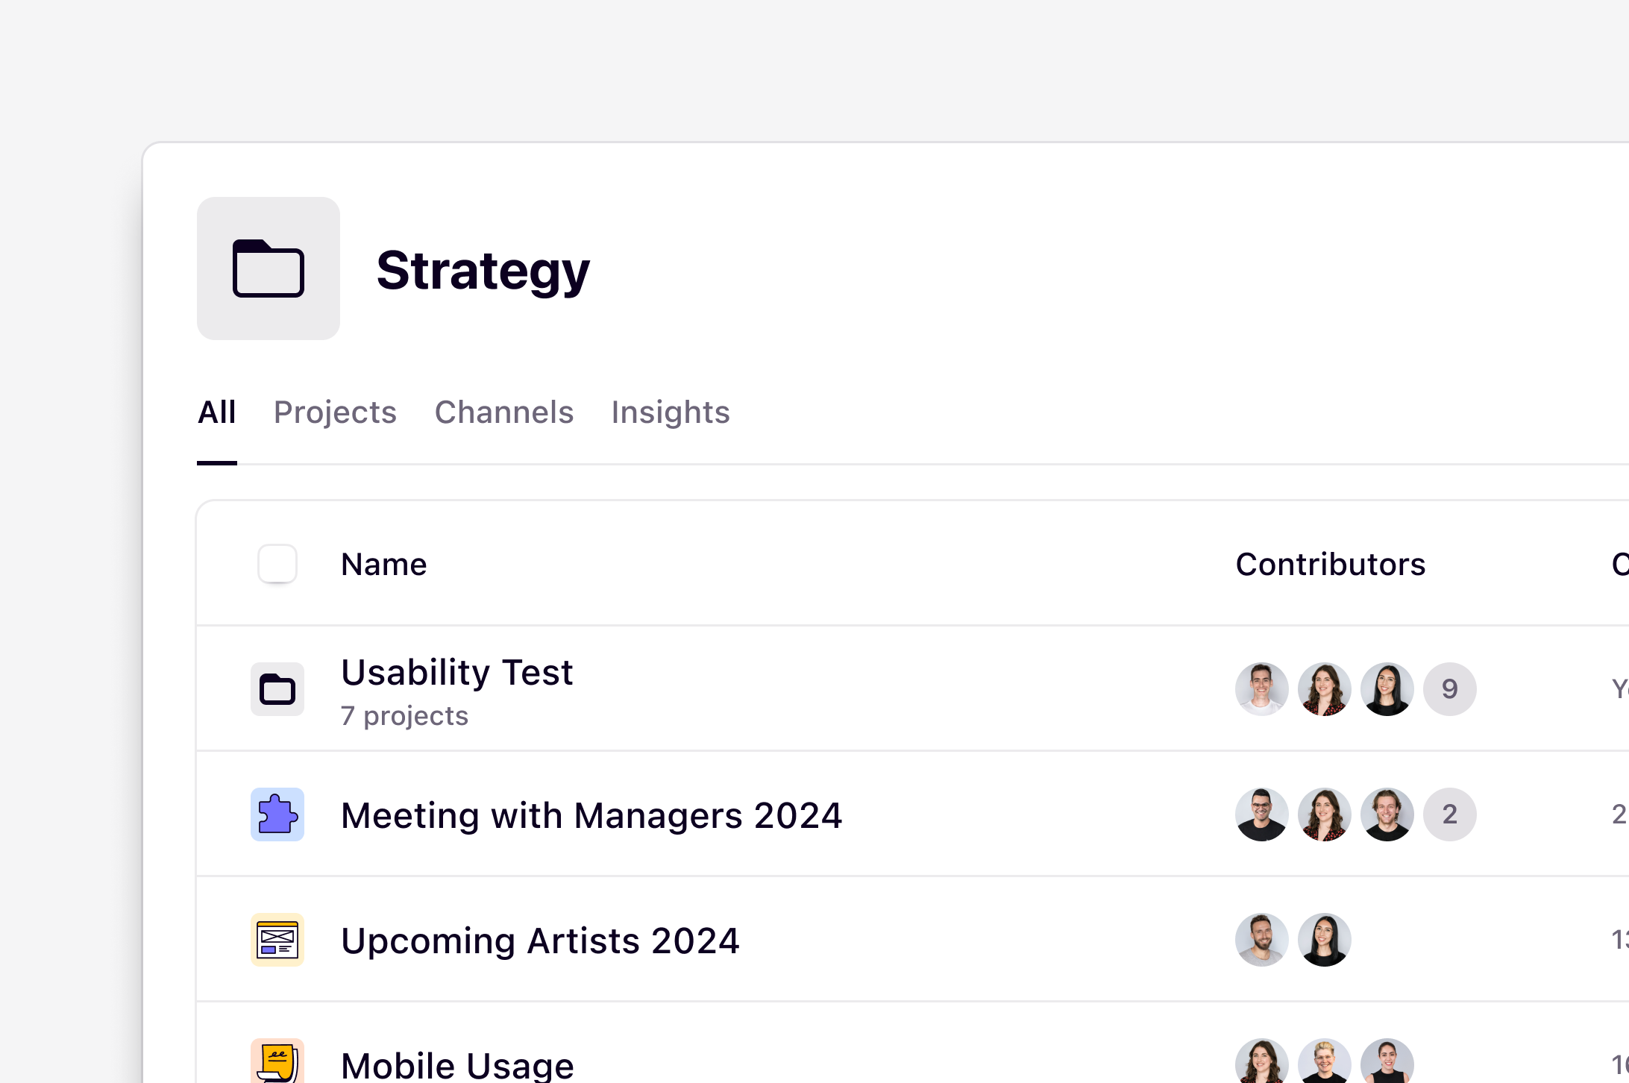Click second contributor avatar on Upcoming Artists

(x=1324, y=940)
